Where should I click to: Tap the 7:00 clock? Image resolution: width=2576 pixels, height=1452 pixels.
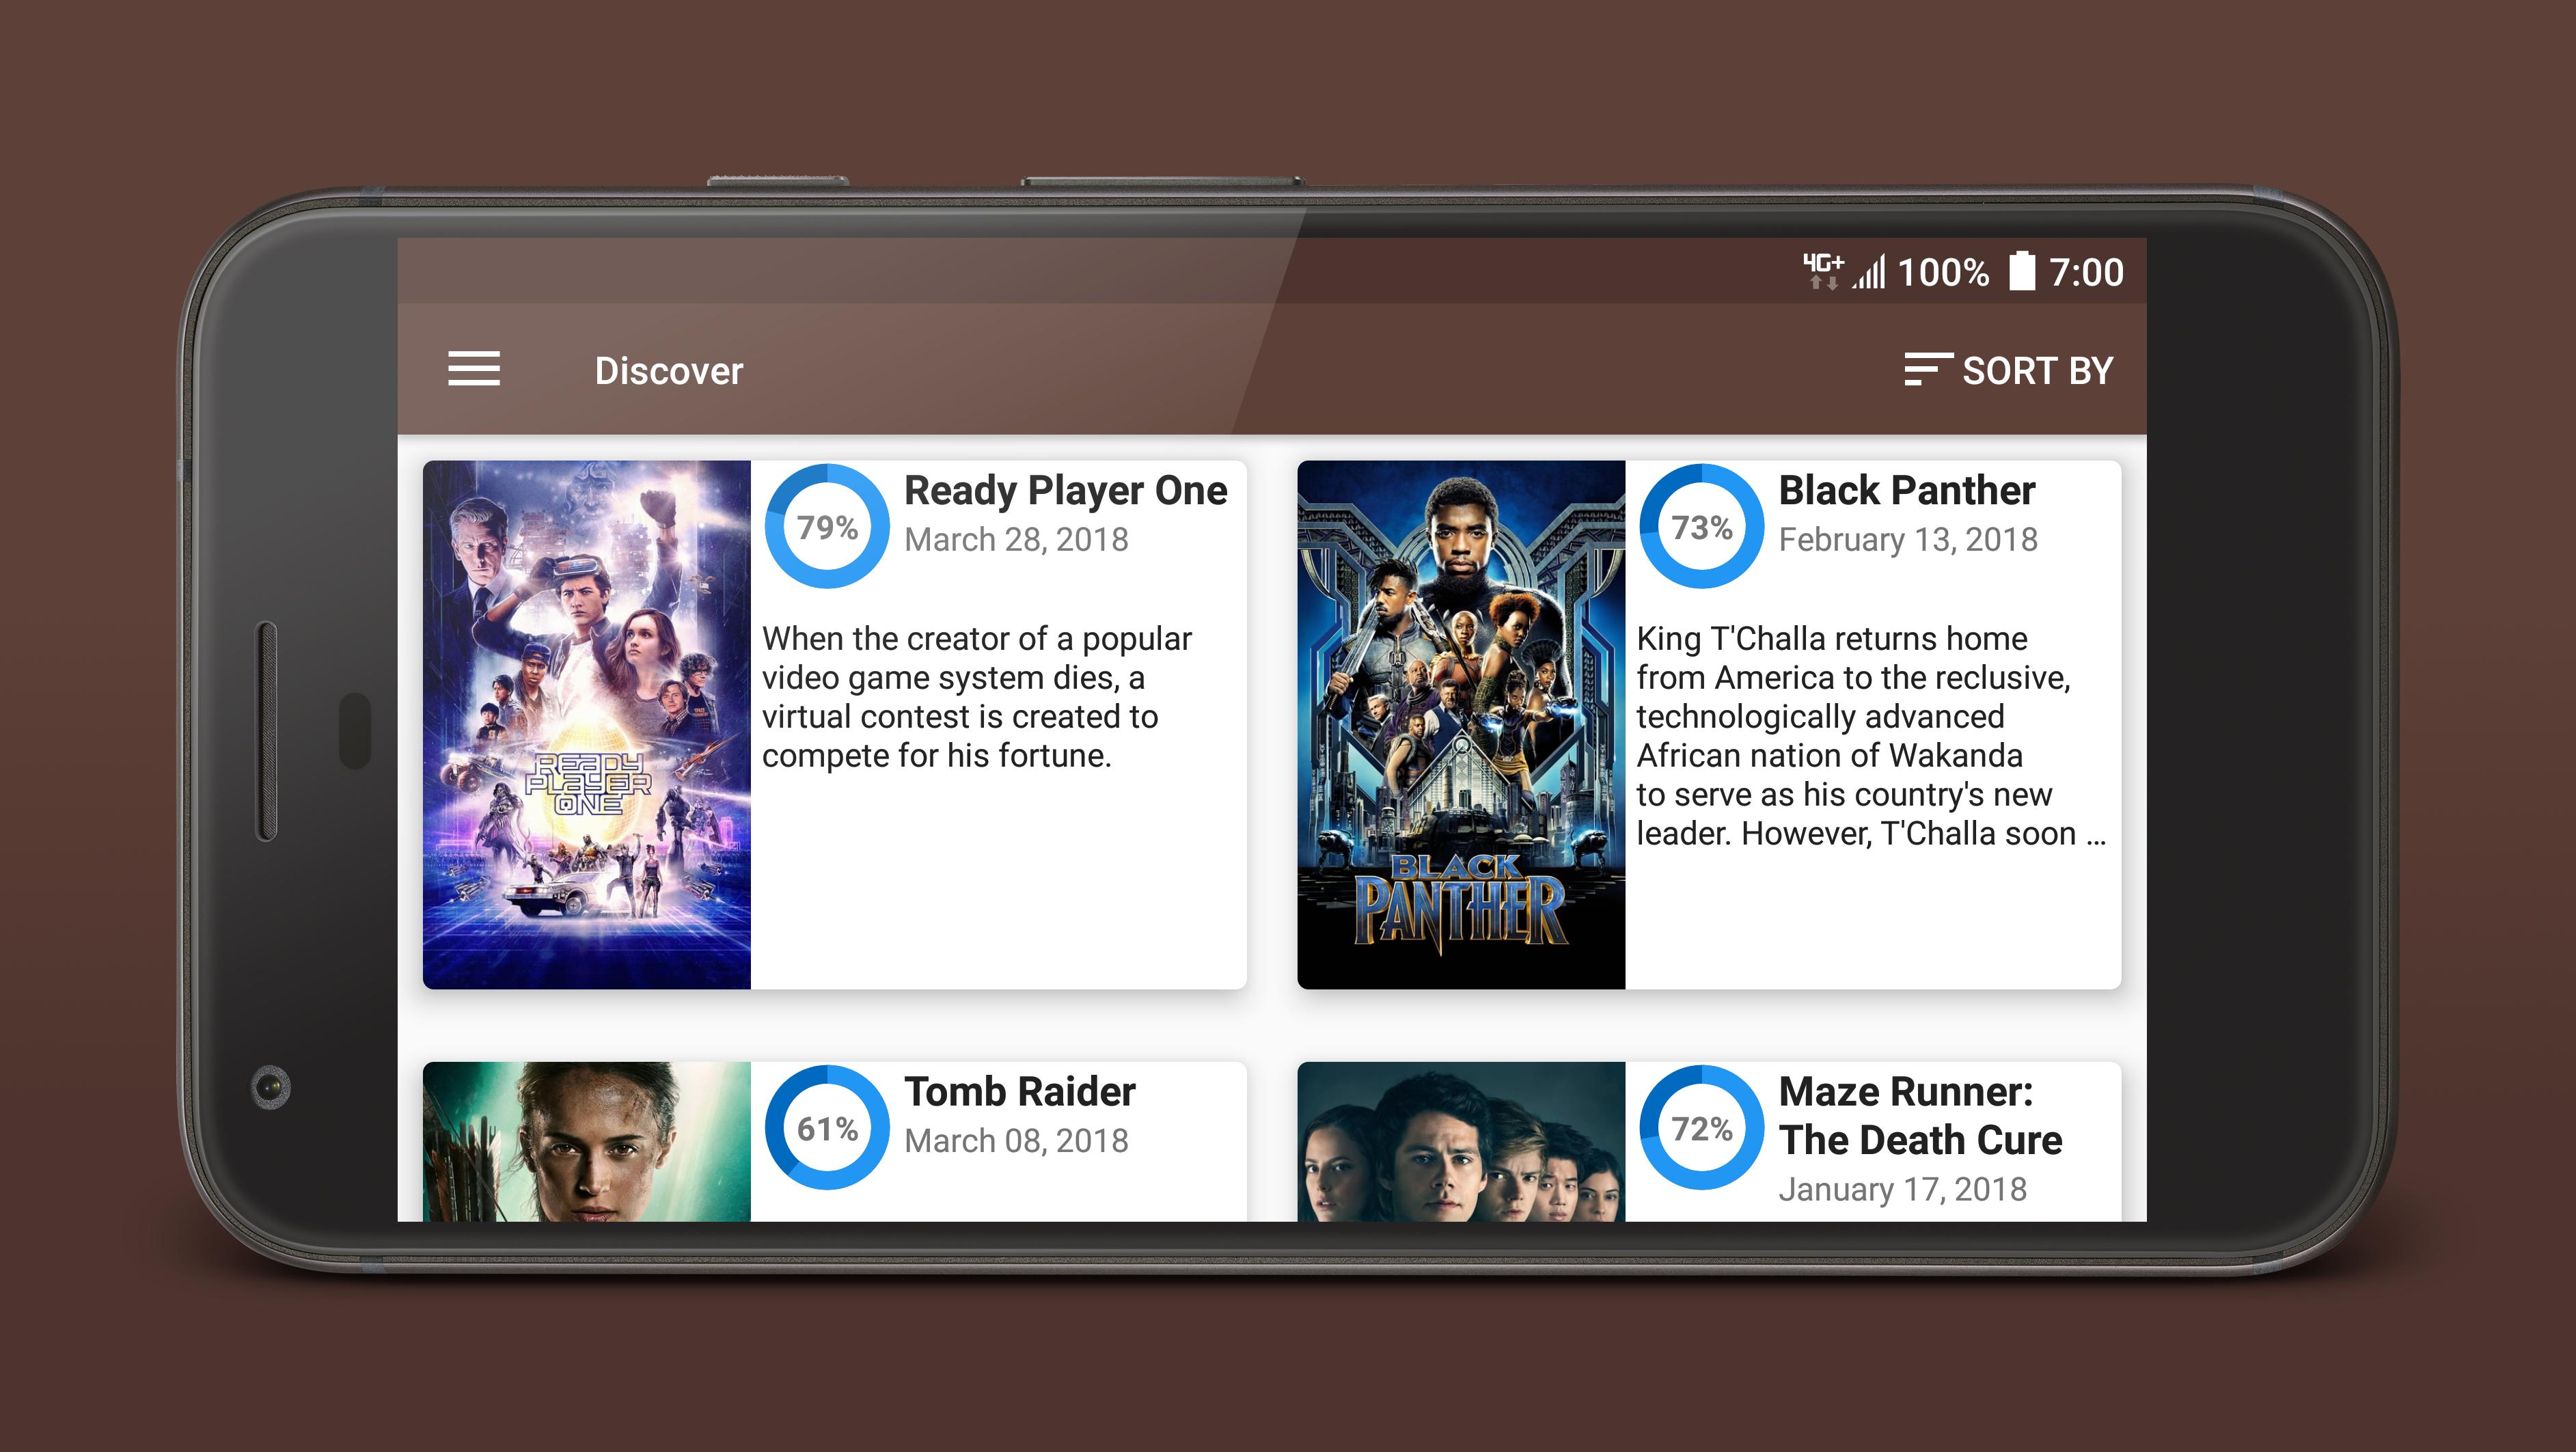[2086, 272]
